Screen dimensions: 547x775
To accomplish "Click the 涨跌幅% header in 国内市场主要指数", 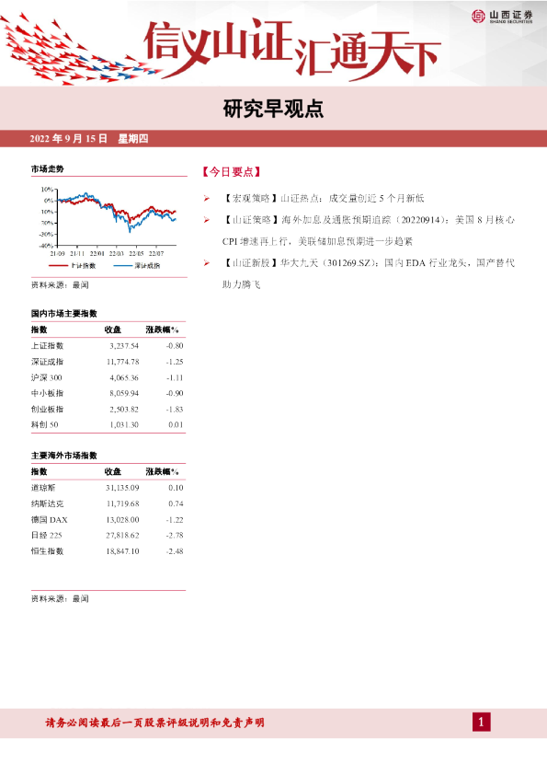I will [x=162, y=330].
